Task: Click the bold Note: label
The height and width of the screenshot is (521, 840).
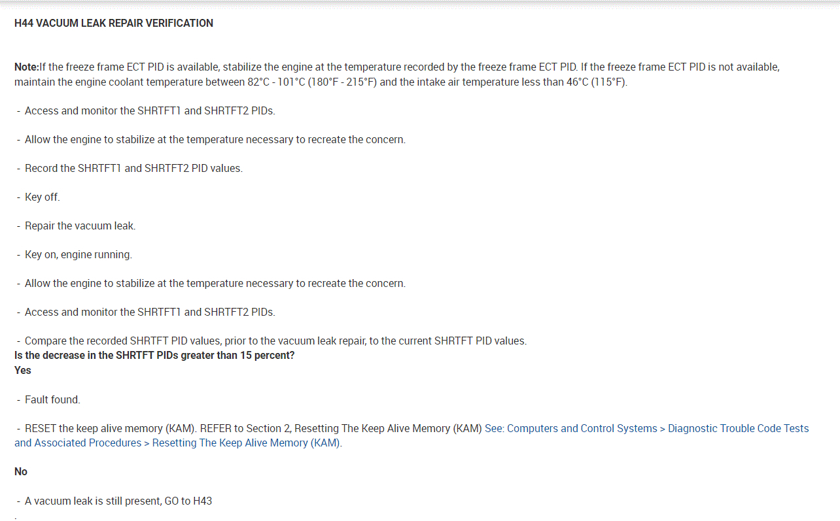Action: 26,67
